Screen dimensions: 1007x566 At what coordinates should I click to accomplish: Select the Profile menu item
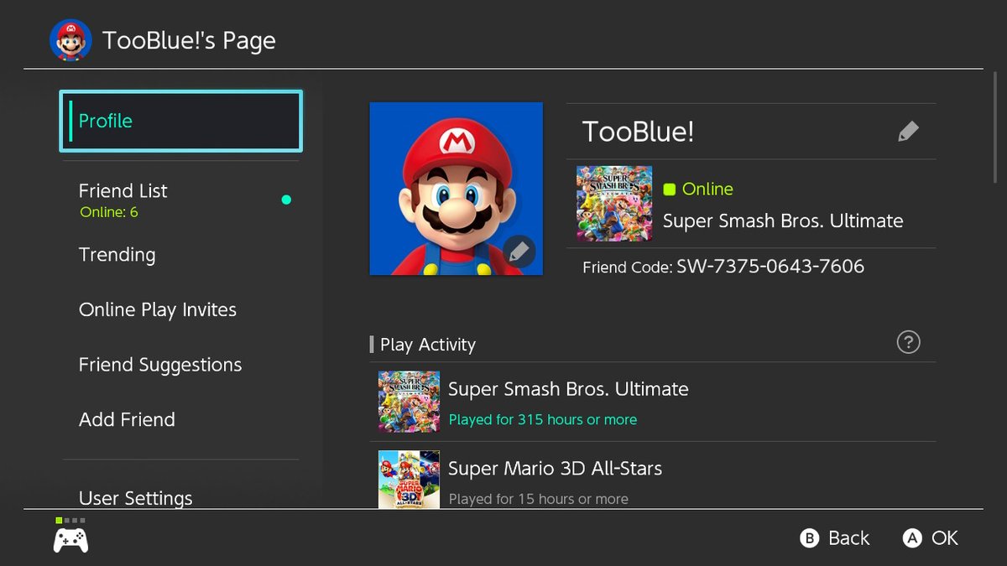click(180, 121)
